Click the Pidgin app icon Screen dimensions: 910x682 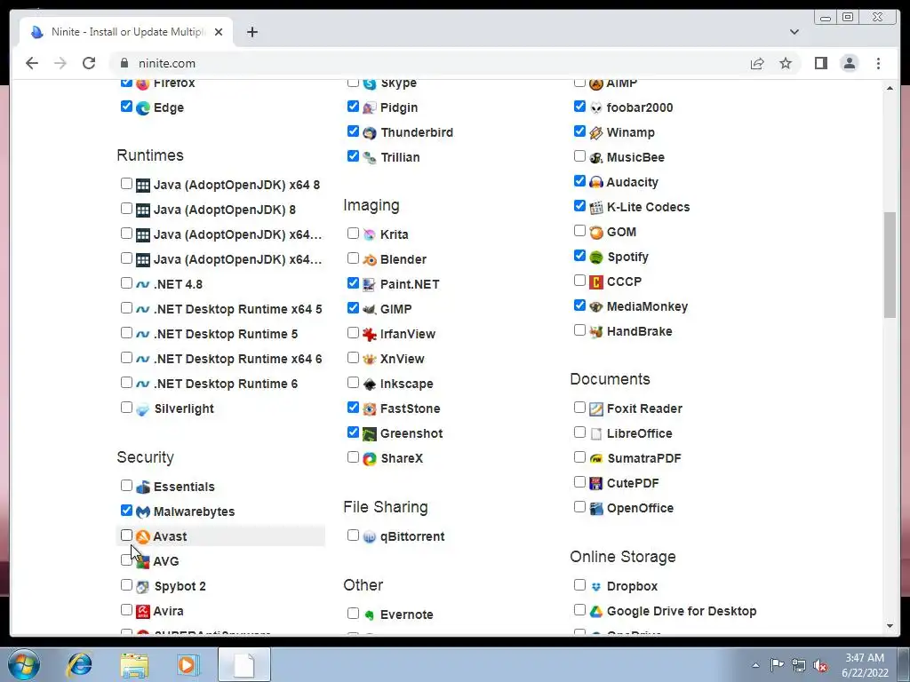tap(369, 107)
